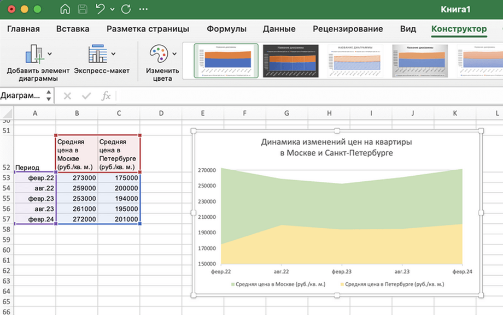Select column D header
503x315 pixels.
[x=161, y=113]
